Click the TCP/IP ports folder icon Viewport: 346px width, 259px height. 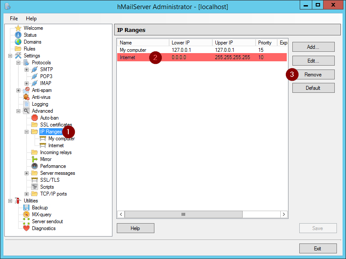coord(35,193)
